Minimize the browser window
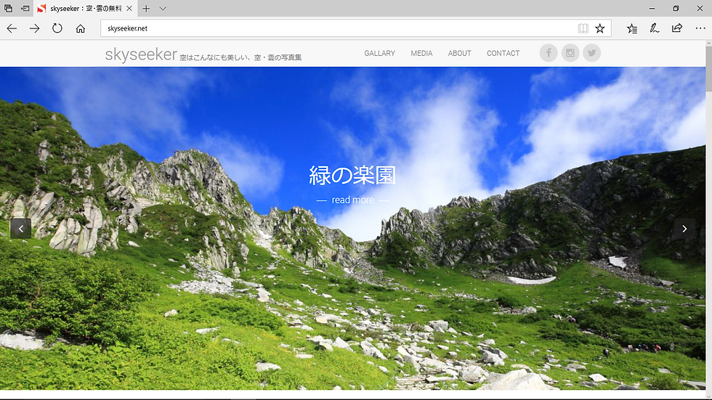This screenshot has height=400, width=712. pyautogui.click(x=652, y=8)
